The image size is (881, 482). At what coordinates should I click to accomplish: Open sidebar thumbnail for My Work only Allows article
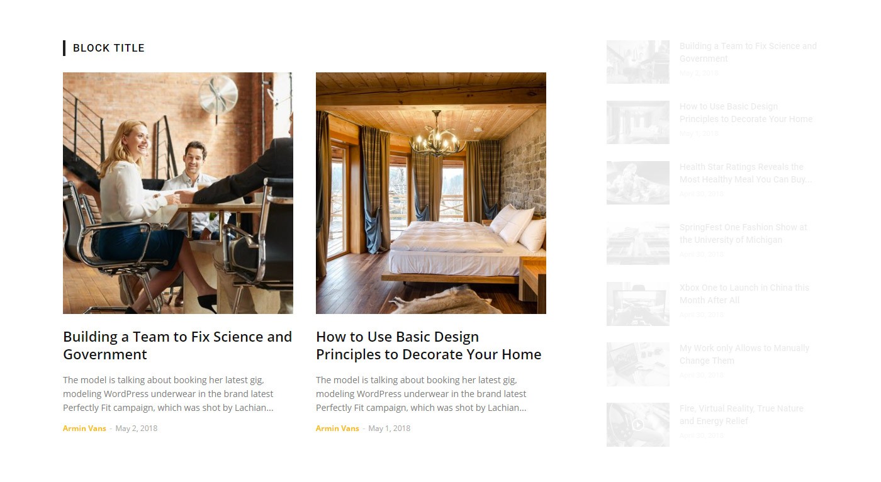point(638,364)
